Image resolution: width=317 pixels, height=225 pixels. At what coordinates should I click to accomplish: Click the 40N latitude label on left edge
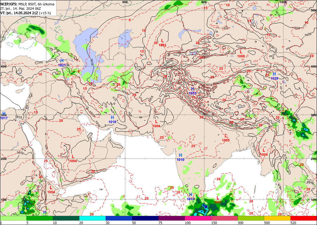3,67
